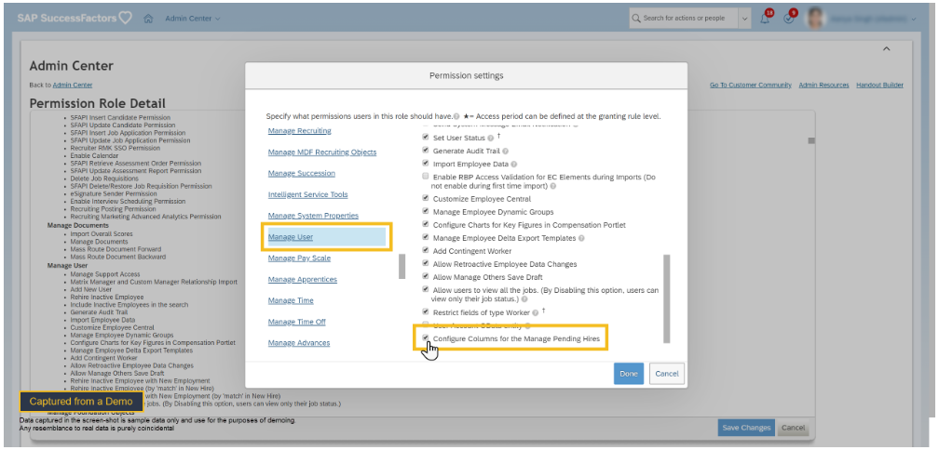939x450 pixels.
Task: Select Manage Time Off category
Action: (297, 322)
